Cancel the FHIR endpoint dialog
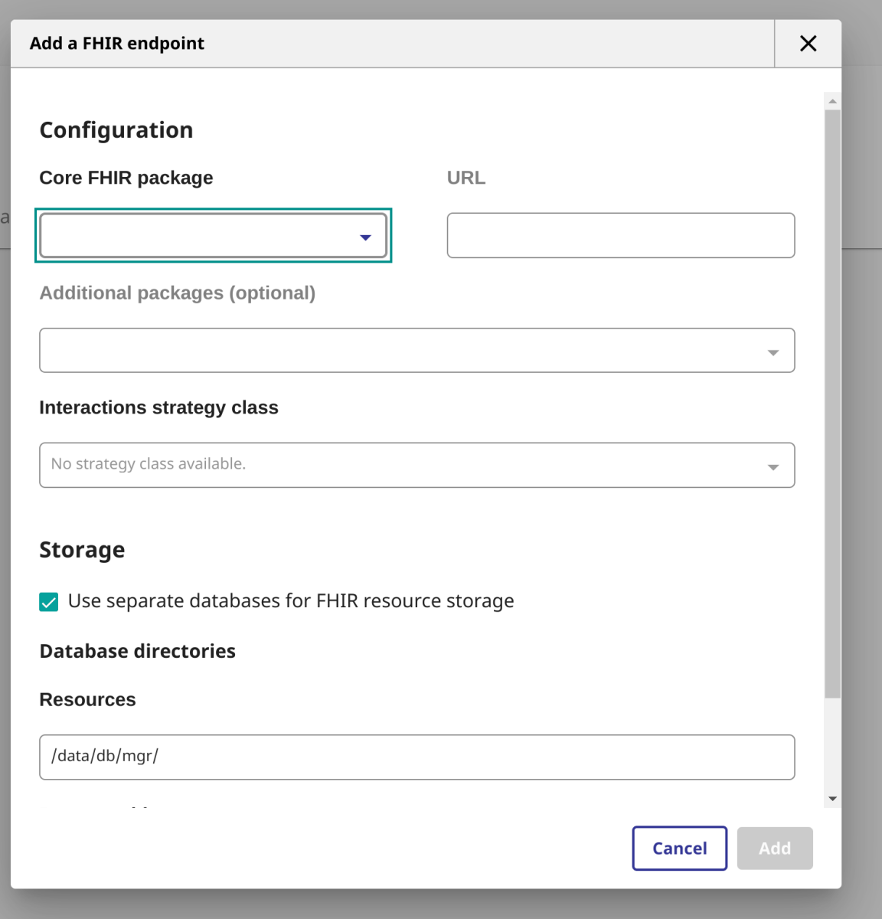Screen dimensions: 882x919 pos(680,849)
